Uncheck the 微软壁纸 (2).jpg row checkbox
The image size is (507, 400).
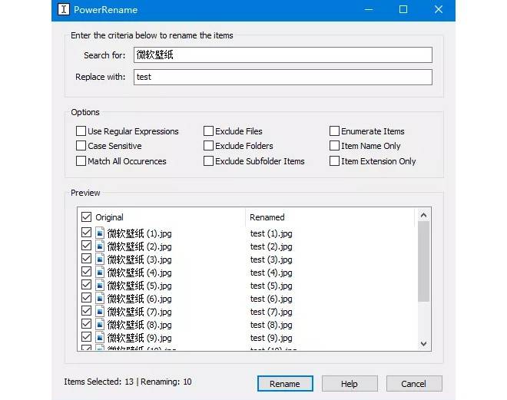coord(86,246)
